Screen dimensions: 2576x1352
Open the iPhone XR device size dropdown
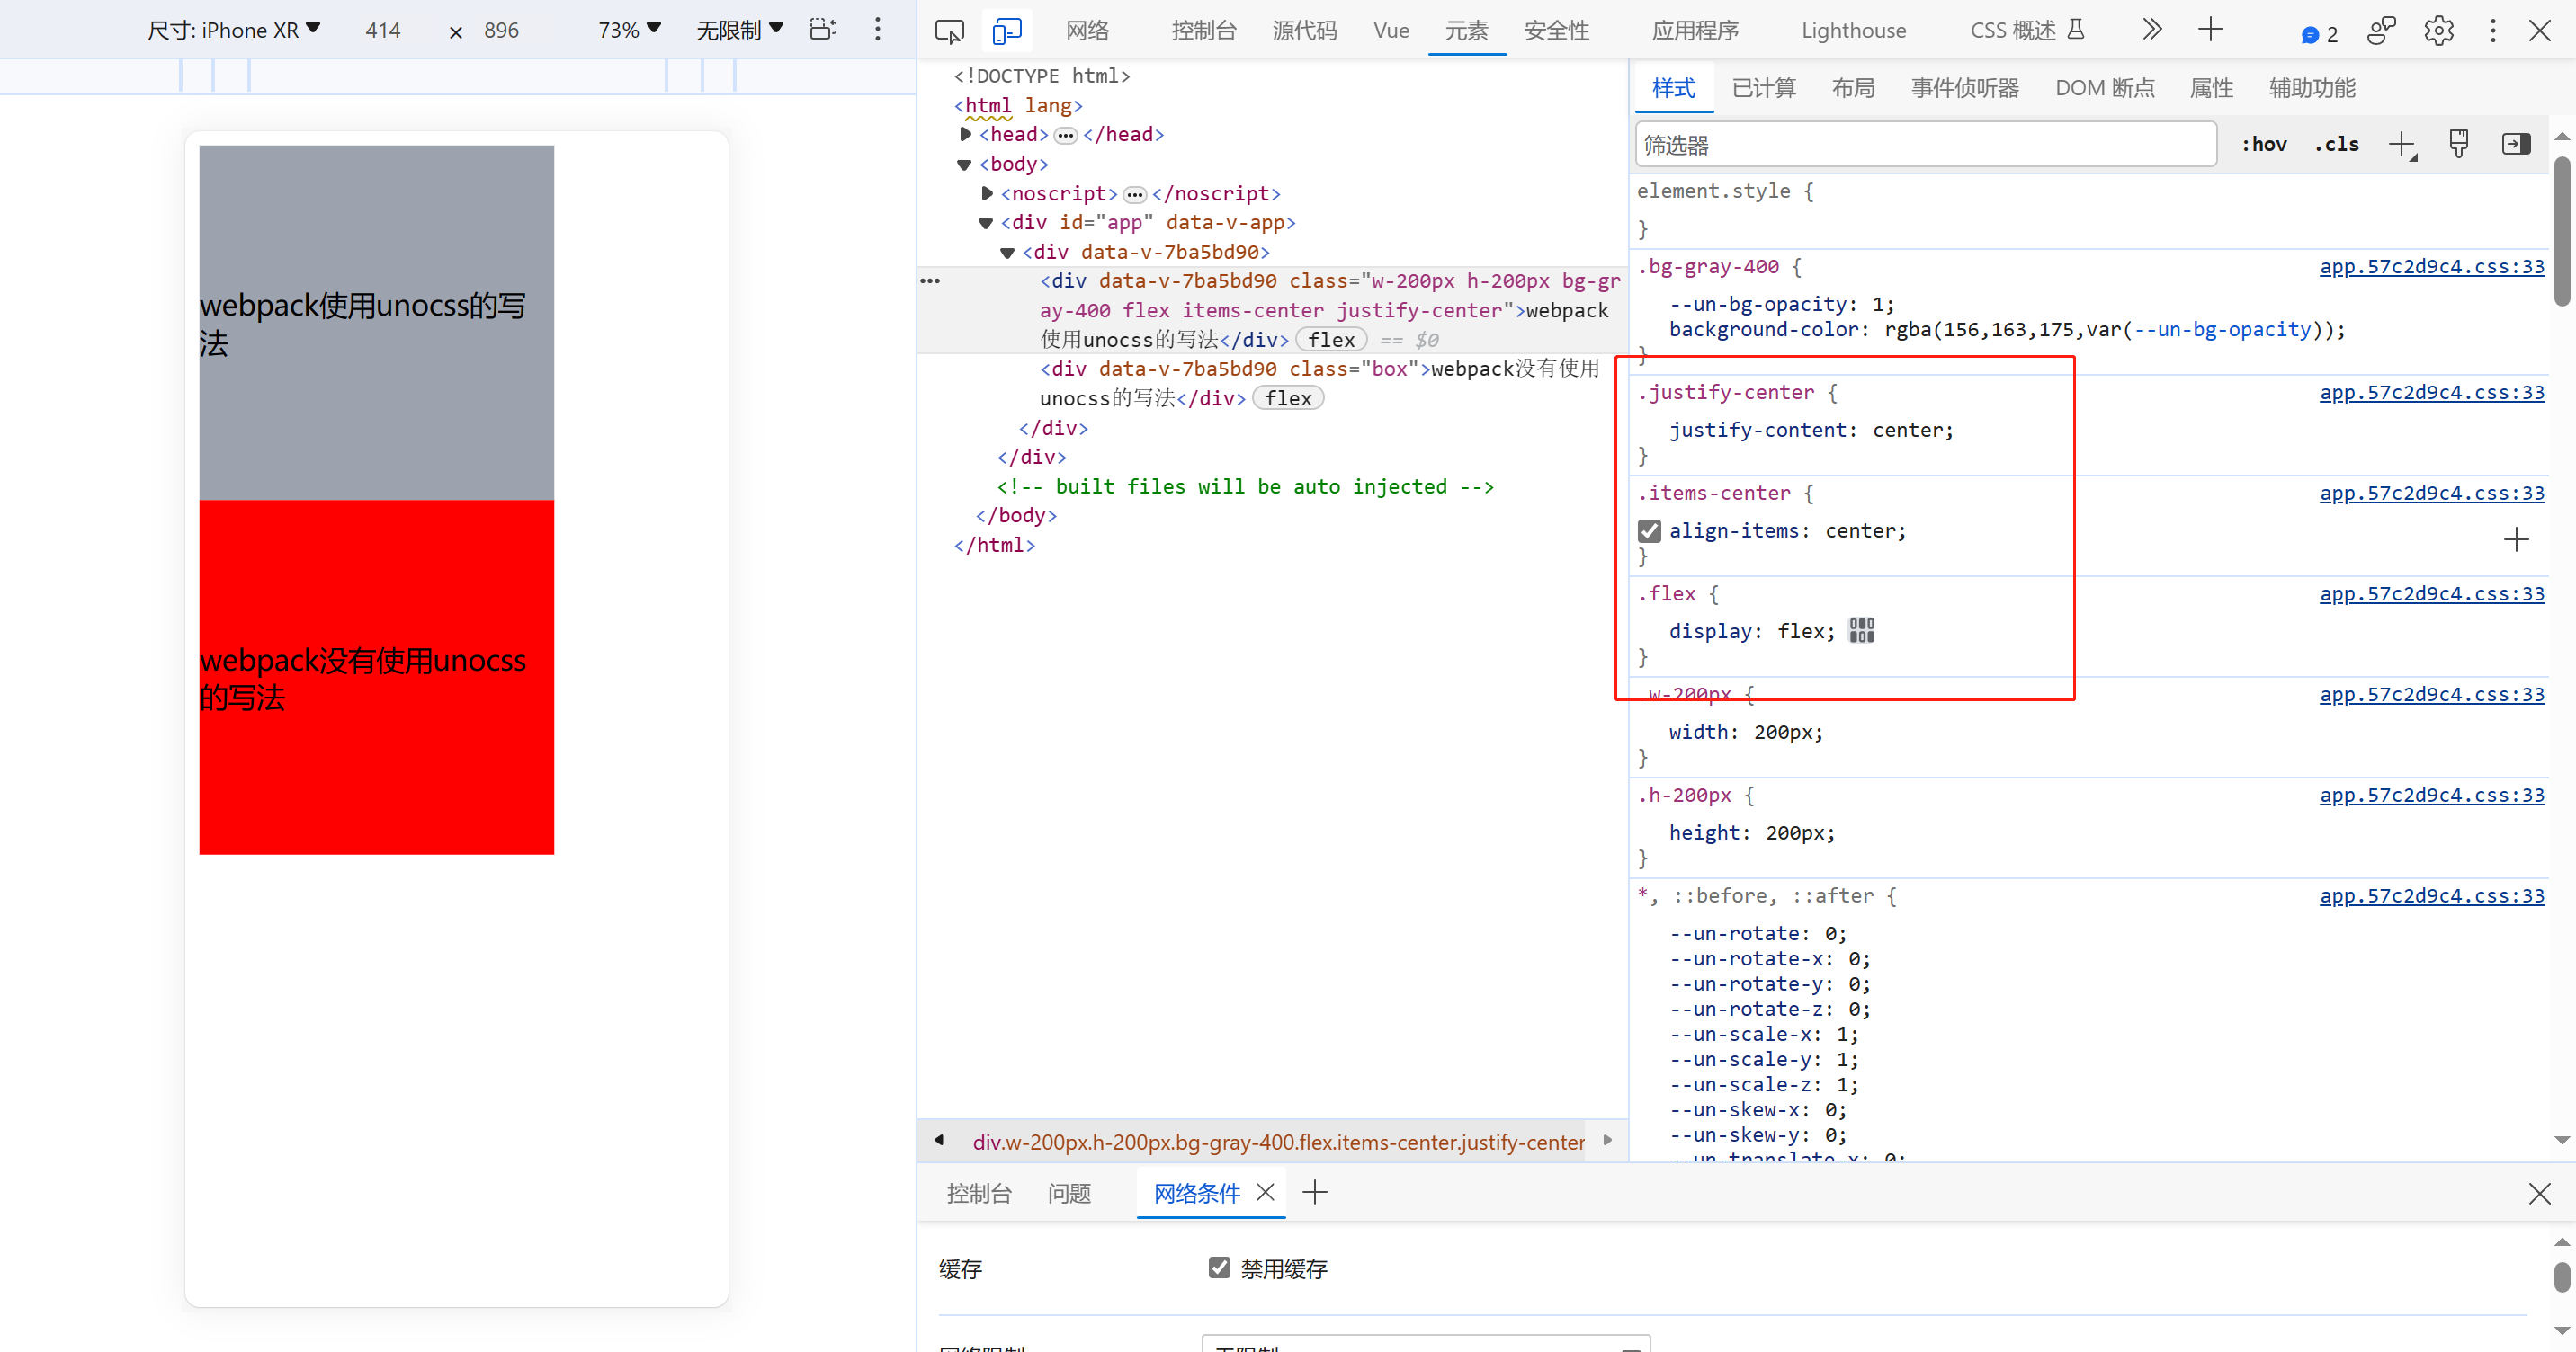click(233, 30)
